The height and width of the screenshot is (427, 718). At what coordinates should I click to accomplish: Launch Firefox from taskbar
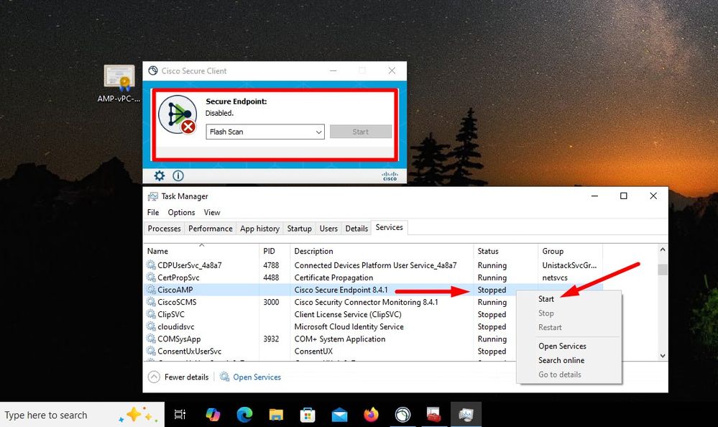coord(371,415)
